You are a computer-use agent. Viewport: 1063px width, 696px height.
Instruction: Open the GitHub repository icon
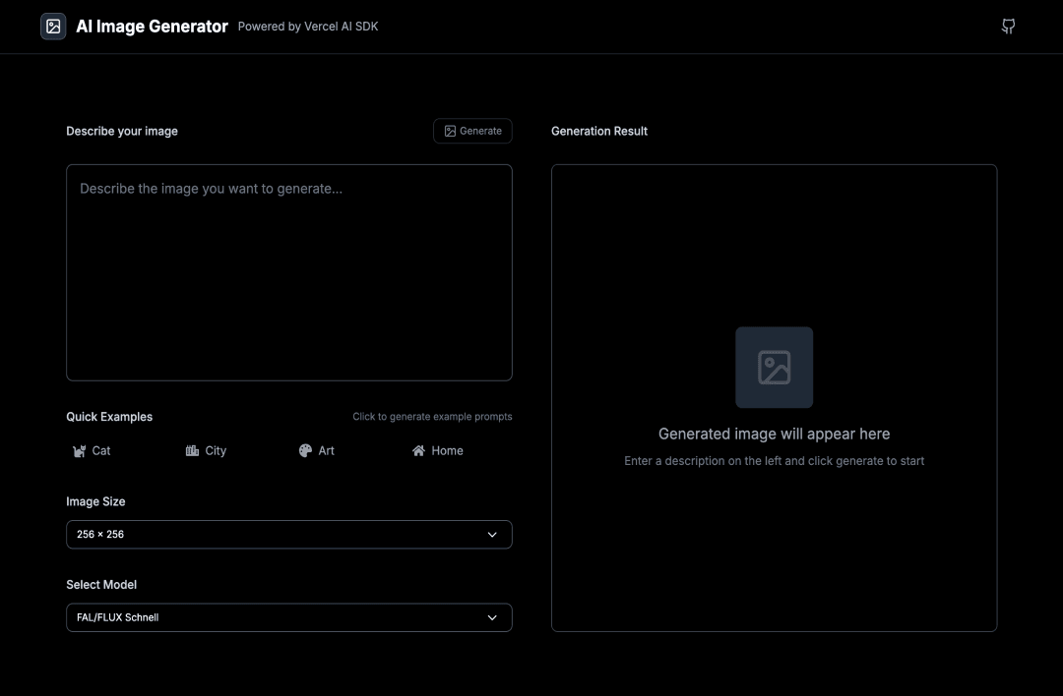[x=1008, y=27]
